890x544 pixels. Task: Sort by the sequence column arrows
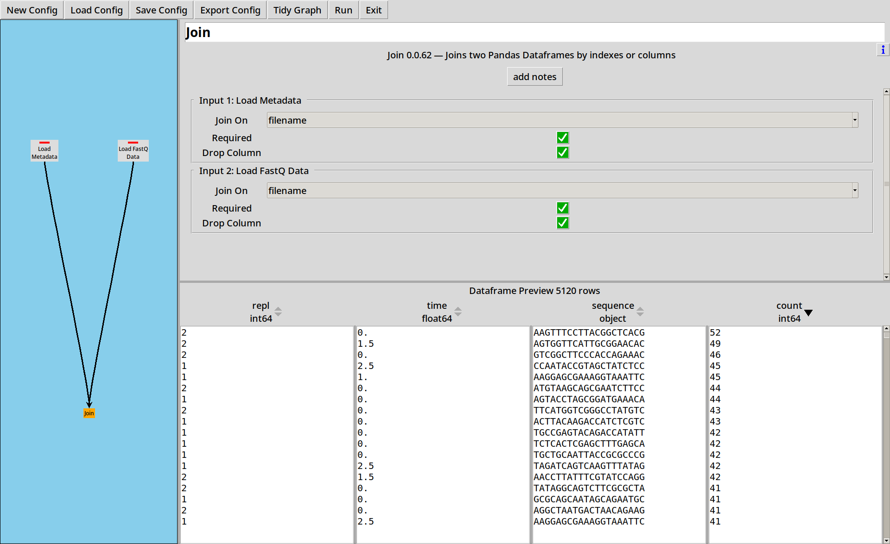[x=640, y=312]
